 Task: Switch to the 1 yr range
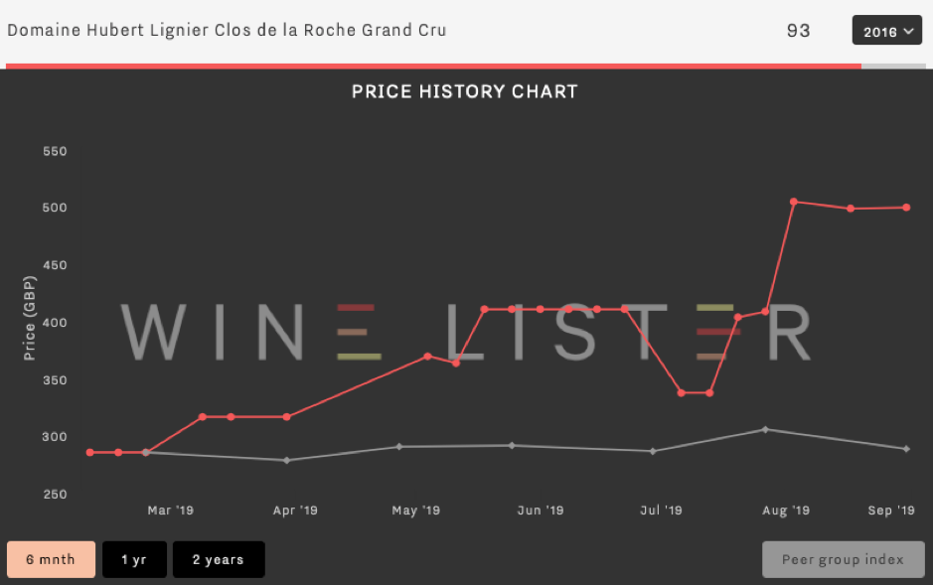point(134,559)
